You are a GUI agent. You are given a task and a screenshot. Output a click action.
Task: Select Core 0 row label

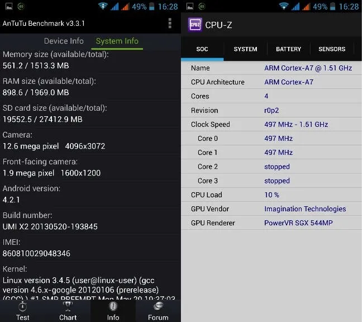pyautogui.click(x=208, y=139)
